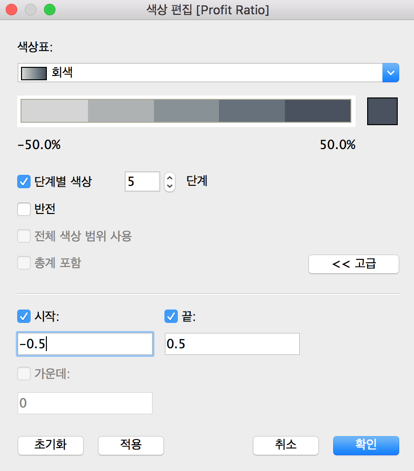Click the gray palette preview icon
Viewport: 414px width, 471px height.
point(34,73)
